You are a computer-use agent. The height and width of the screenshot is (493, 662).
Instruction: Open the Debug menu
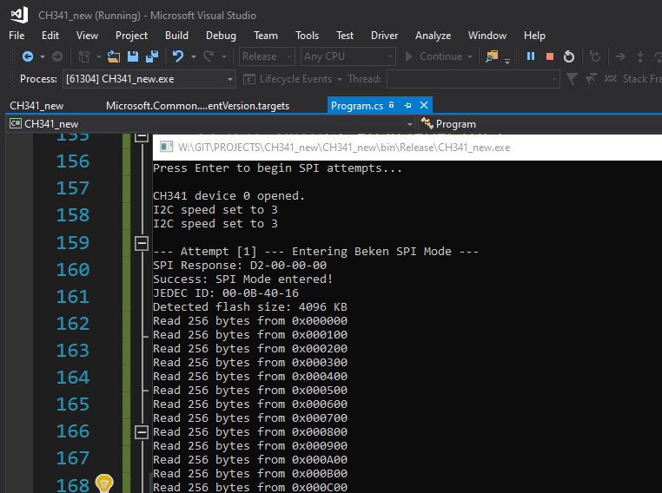pos(221,36)
